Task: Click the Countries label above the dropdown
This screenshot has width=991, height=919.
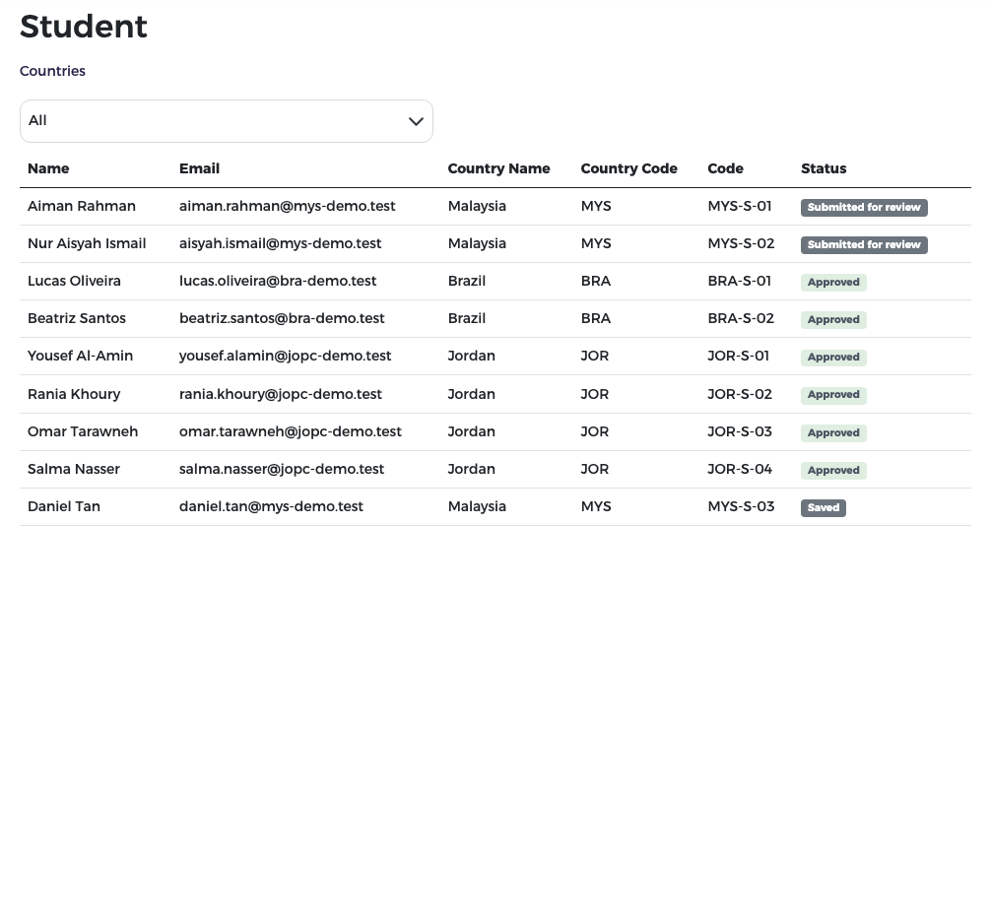Action: [x=52, y=71]
